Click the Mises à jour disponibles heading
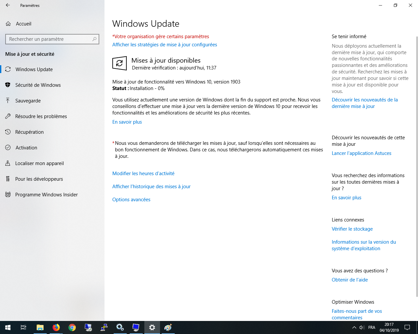Viewport: 418px width, 334px height. (x=166, y=60)
